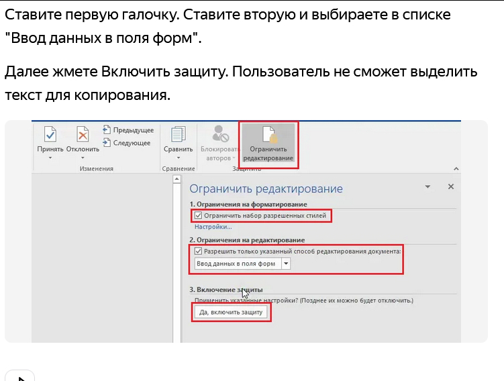Click 'Да, включить защиту' button
Image resolution: width=504 pixels, height=381 pixels.
231,313
